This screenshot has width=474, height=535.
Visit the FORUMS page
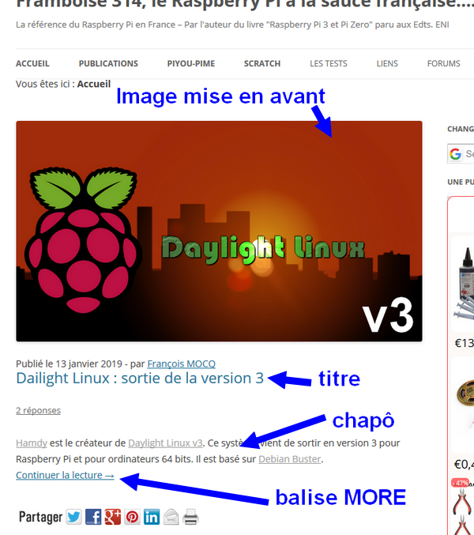(x=444, y=63)
